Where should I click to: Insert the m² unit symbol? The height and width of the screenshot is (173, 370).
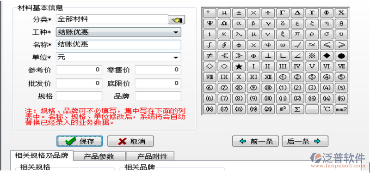pyautogui.click(x=283, y=109)
